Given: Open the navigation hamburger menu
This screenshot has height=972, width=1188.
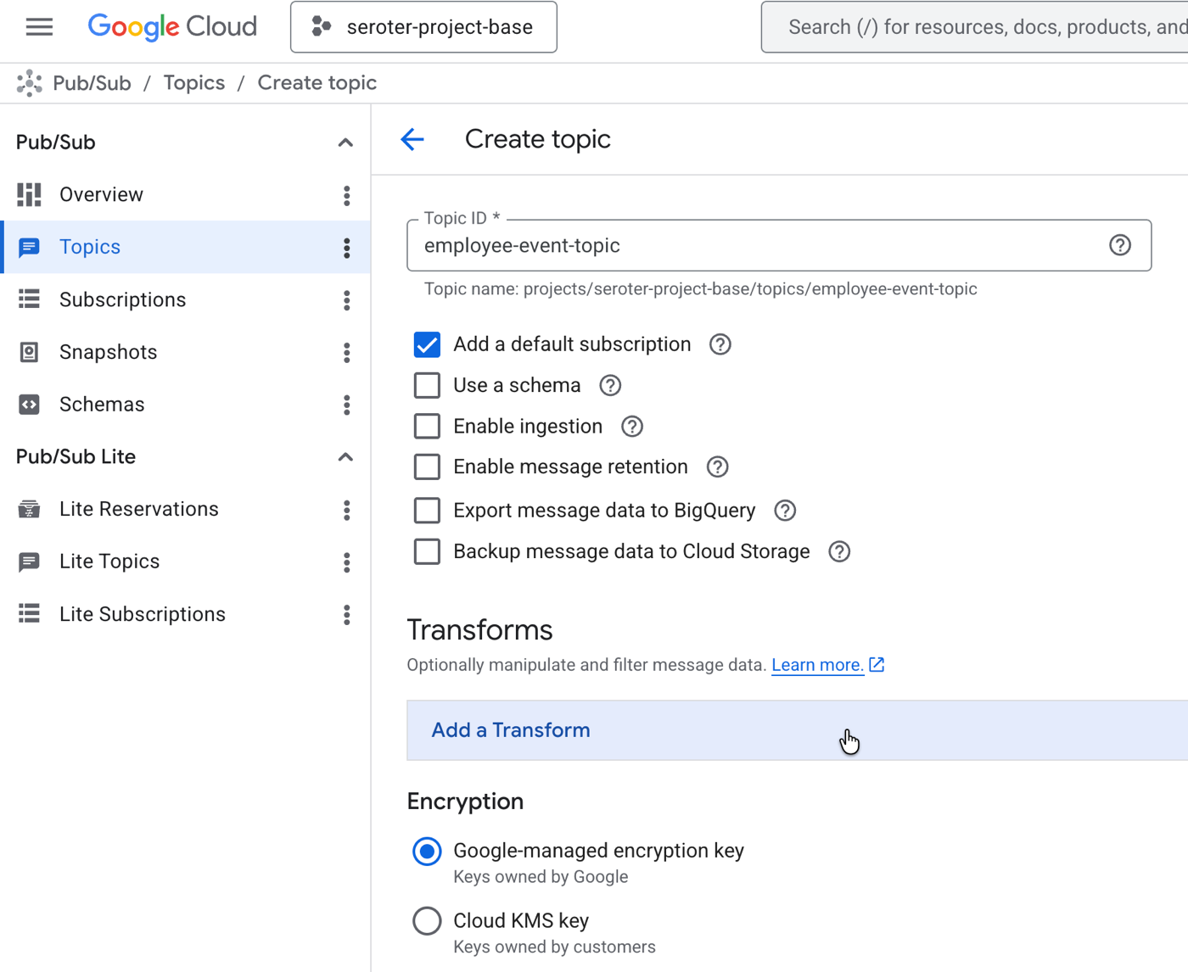Looking at the screenshot, I should [39, 26].
